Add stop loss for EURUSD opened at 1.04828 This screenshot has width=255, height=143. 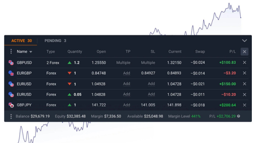click(x=151, y=94)
